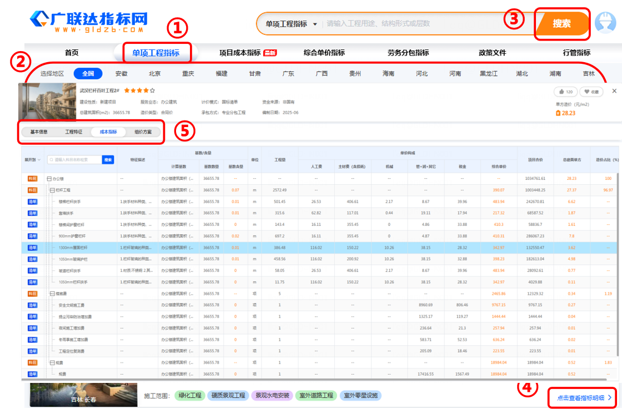
Task: Open the 展开到 expand-level dropdown
Action: click(x=33, y=160)
